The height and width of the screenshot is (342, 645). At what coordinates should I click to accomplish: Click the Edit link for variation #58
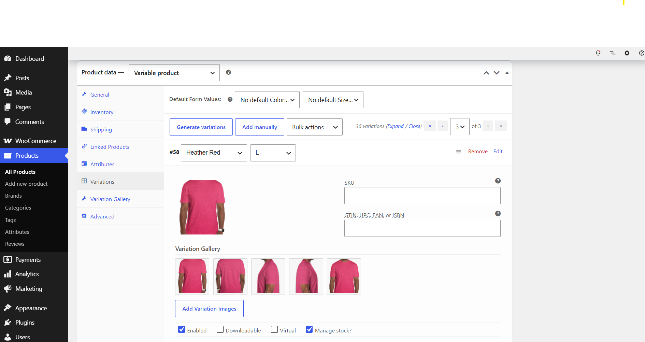pyautogui.click(x=498, y=152)
